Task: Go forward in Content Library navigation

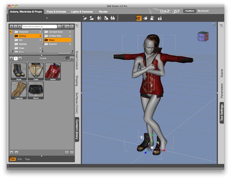Action: pyautogui.click(x=15, y=26)
